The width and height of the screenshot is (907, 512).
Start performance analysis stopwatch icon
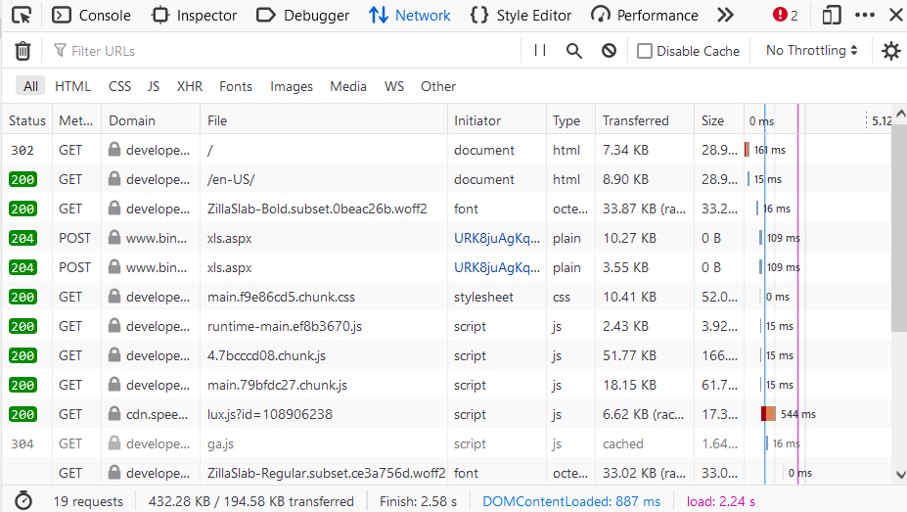point(23,501)
